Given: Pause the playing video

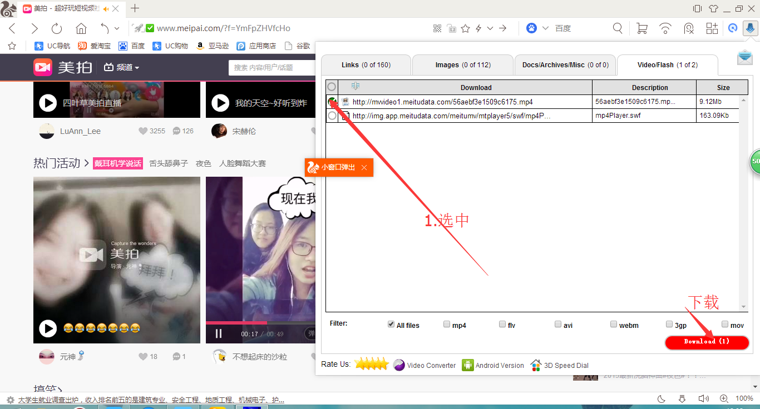Looking at the screenshot, I should click(219, 334).
